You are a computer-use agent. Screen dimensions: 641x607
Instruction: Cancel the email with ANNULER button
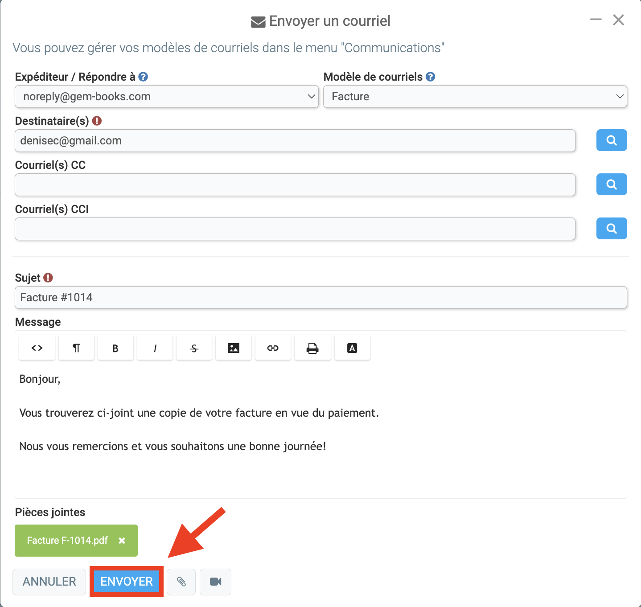[49, 582]
